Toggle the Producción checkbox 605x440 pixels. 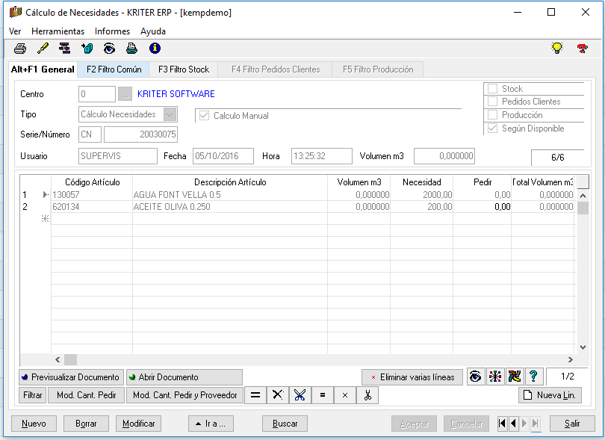point(492,114)
